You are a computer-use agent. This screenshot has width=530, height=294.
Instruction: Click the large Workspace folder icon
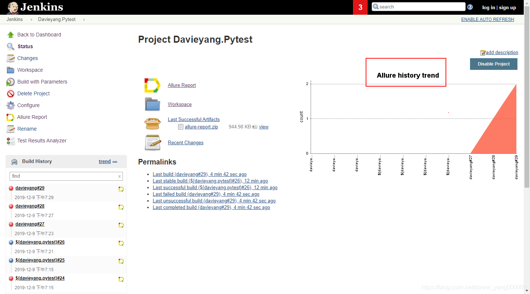click(152, 104)
